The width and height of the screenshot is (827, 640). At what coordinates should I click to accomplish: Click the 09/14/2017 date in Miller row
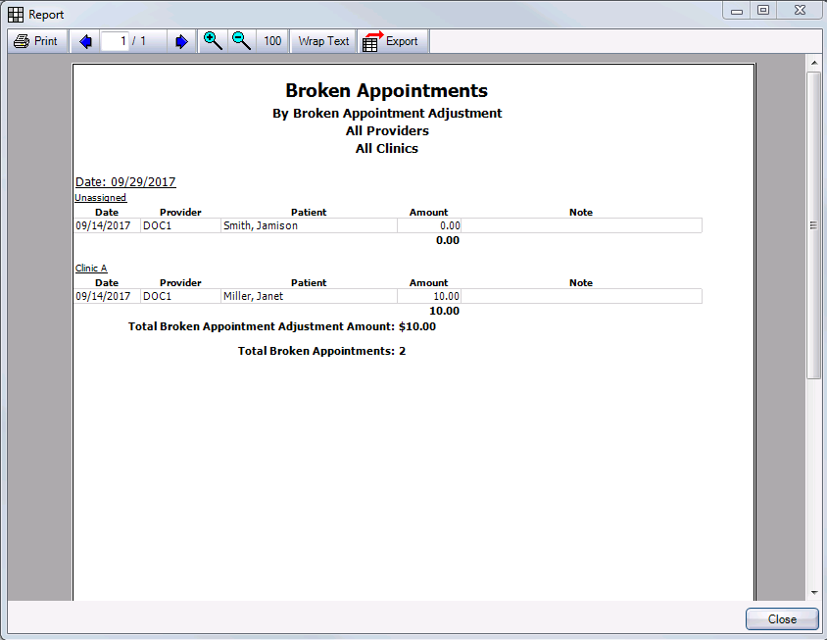pyautogui.click(x=107, y=297)
